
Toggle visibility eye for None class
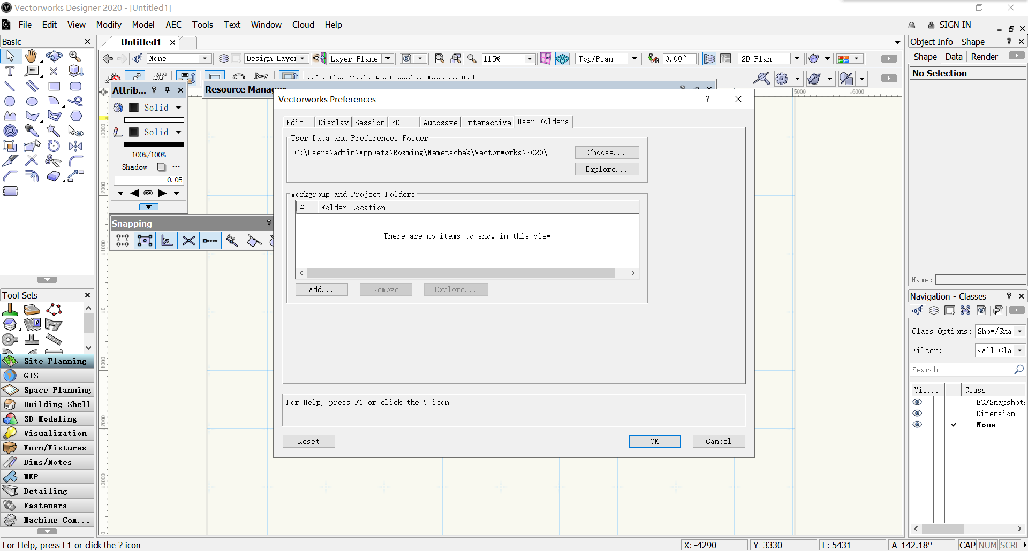[x=917, y=425]
